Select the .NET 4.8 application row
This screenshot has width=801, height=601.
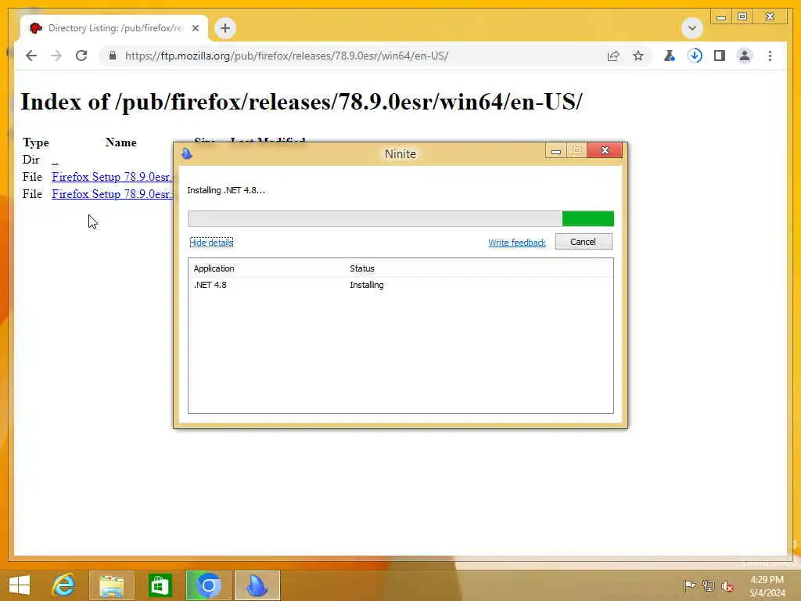(x=400, y=285)
